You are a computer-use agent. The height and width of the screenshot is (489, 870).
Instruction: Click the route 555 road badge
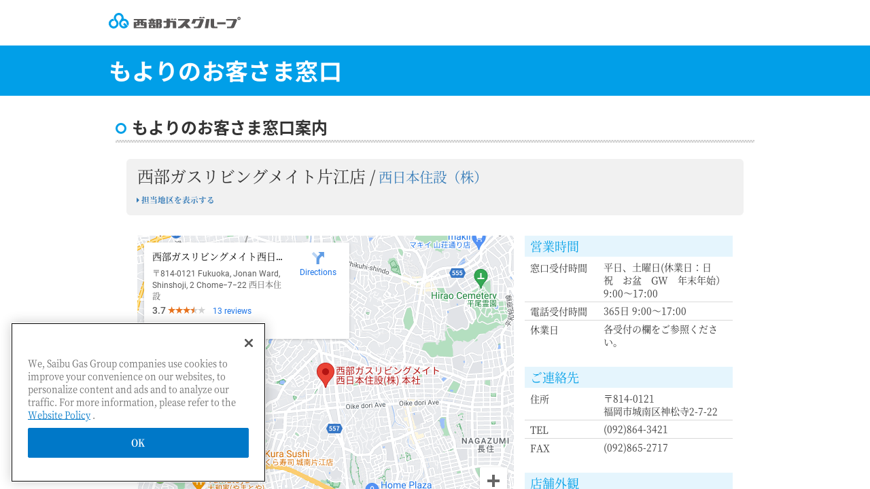click(457, 272)
